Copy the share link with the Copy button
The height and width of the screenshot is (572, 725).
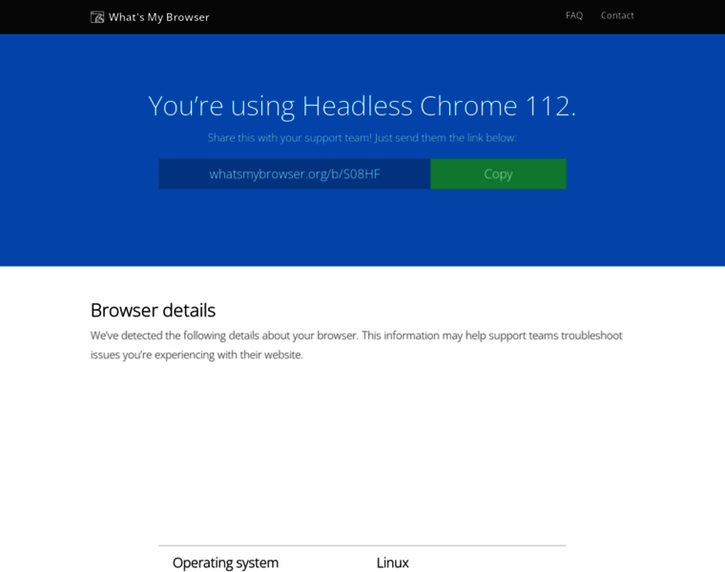[x=498, y=174]
